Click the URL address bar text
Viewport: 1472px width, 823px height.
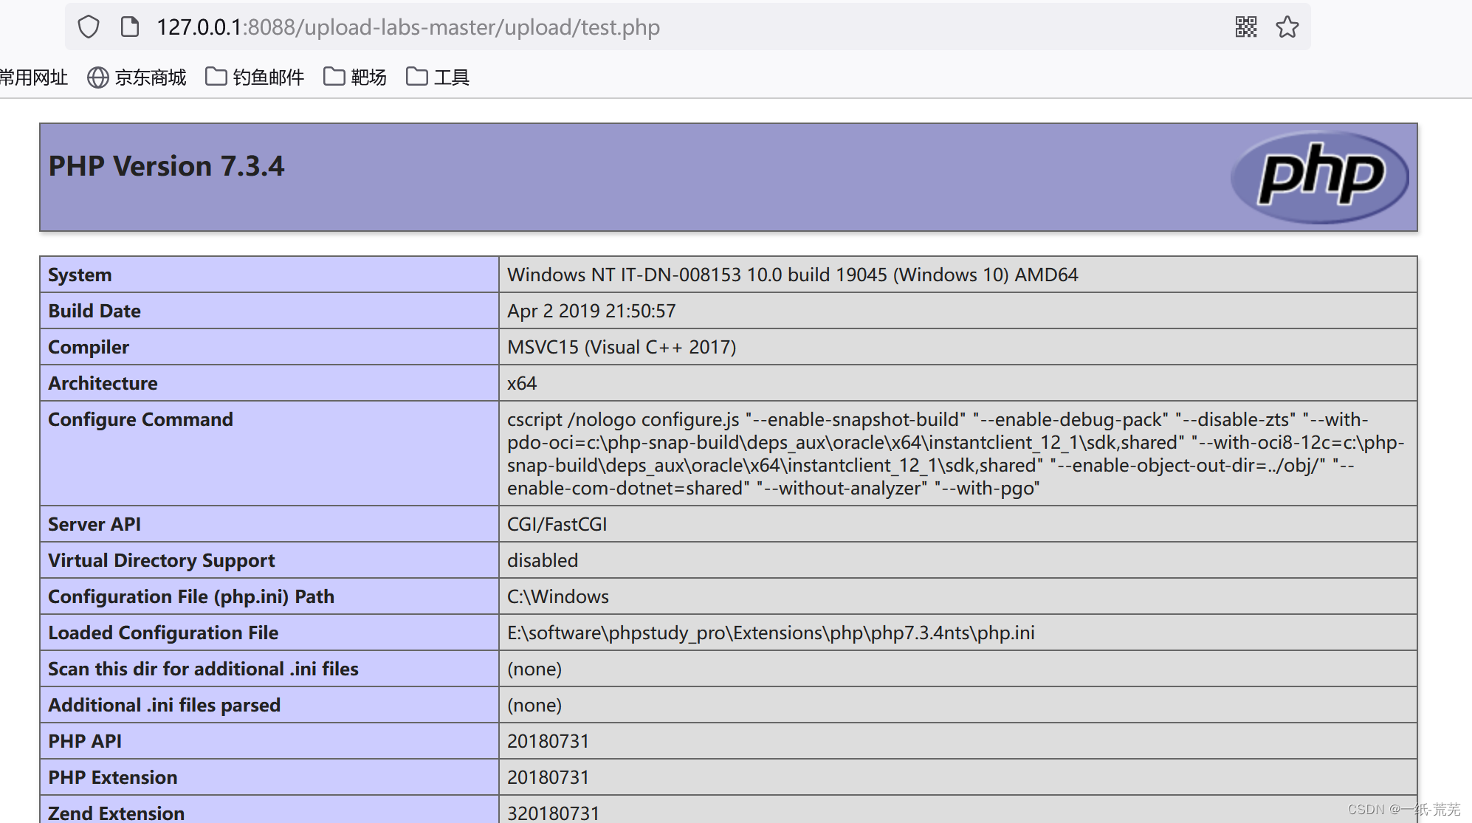pyautogui.click(x=408, y=27)
